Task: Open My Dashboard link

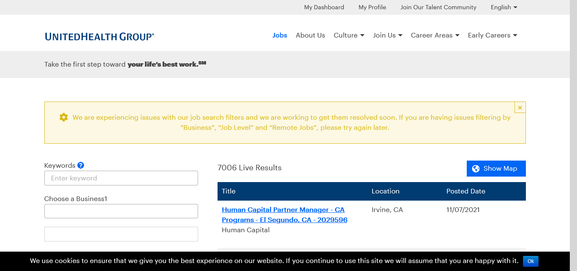Action: (324, 7)
